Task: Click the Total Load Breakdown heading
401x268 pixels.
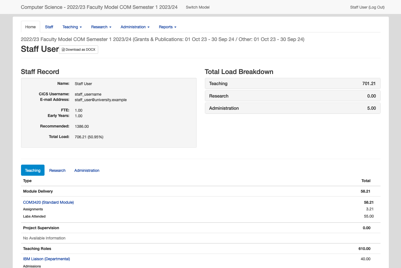Action: pos(239,72)
